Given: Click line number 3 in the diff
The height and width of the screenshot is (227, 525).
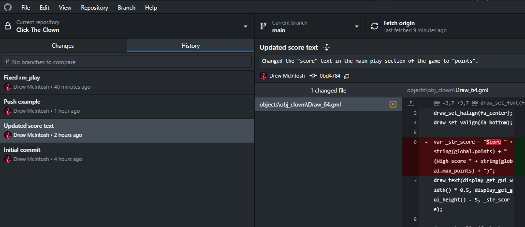Looking at the screenshot, I should click(x=415, y=113).
